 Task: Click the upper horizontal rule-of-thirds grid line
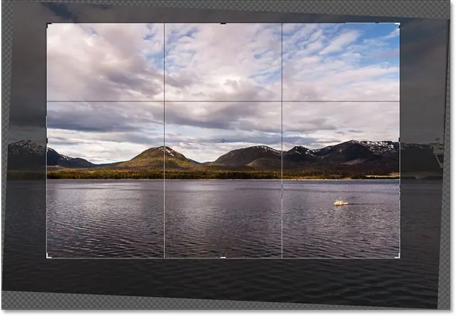point(107,102)
